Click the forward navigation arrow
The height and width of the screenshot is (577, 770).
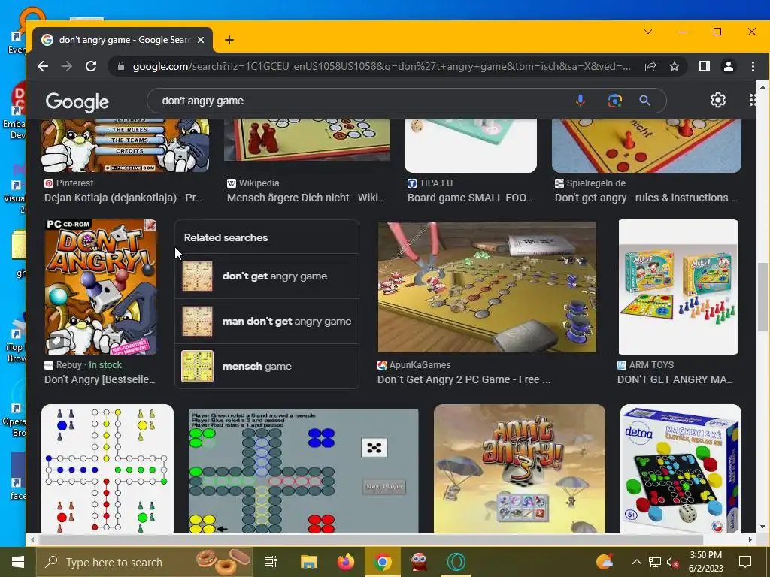[x=67, y=66]
